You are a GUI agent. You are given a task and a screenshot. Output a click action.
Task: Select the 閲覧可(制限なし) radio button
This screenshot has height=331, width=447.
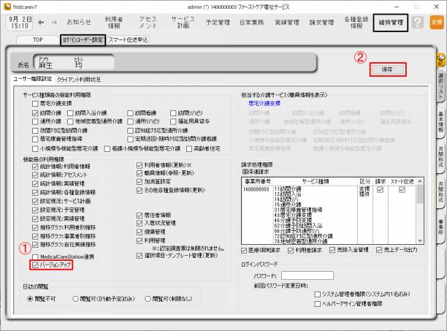(148, 298)
